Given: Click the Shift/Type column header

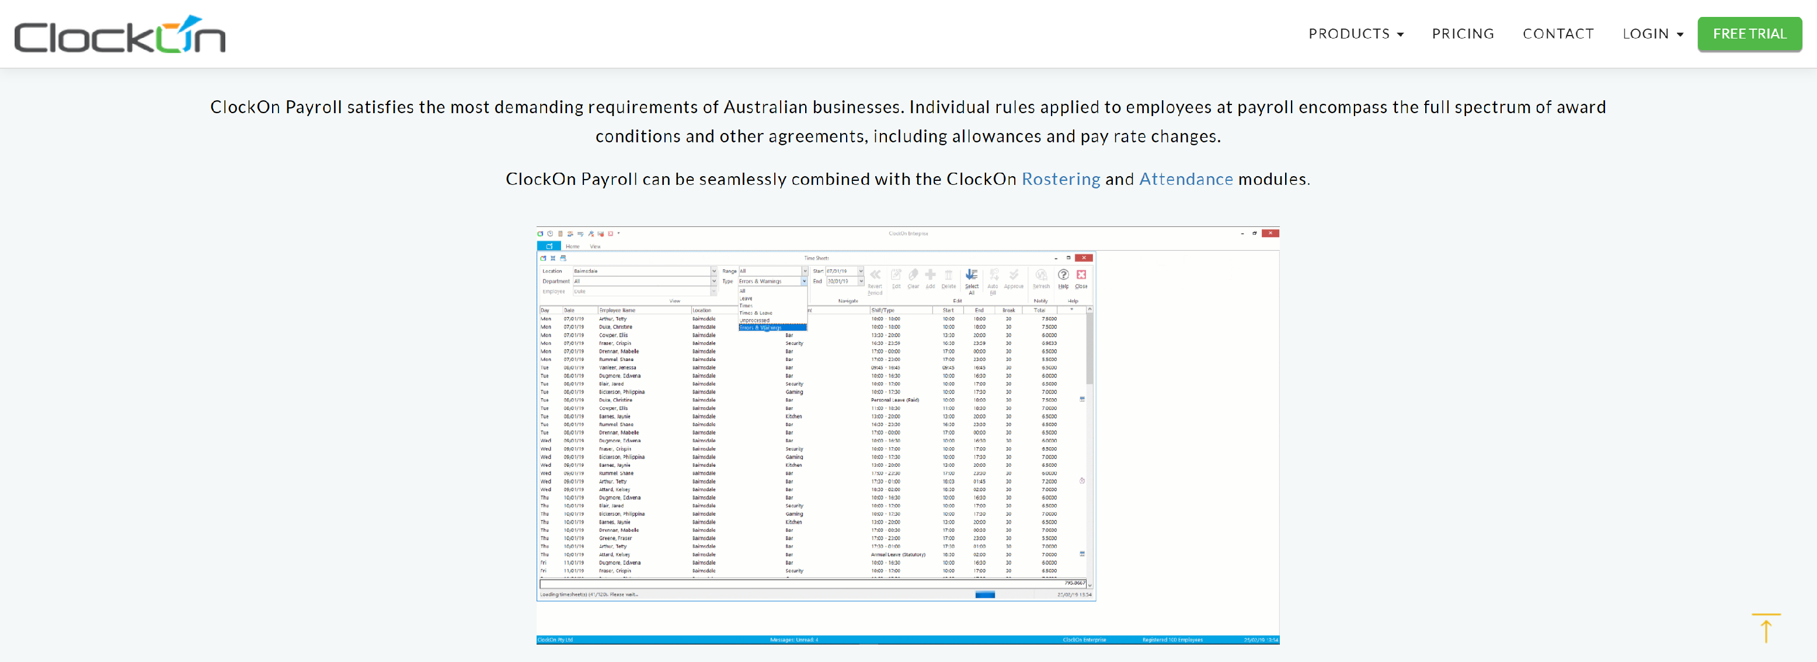Looking at the screenshot, I should pyautogui.click(x=900, y=310).
